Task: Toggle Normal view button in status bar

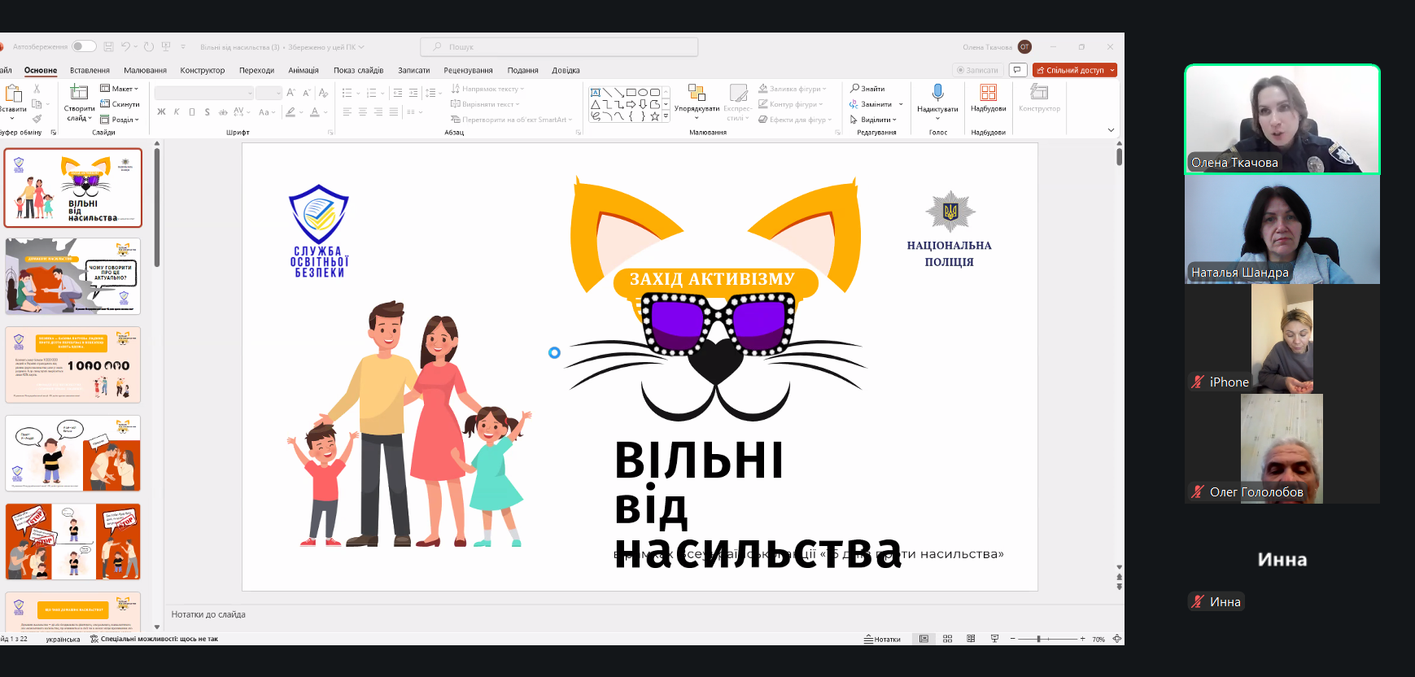Action: coord(924,639)
